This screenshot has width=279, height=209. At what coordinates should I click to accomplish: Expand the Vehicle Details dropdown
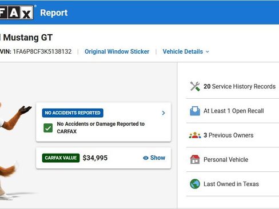[186, 51]
